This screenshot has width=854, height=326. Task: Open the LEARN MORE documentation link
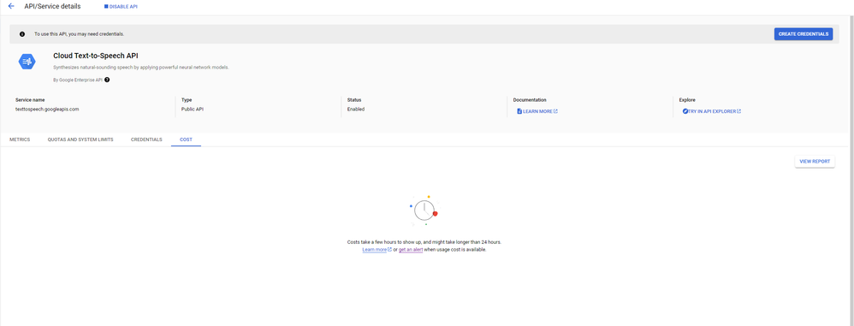pyautogui.click(x=537, y=111)
